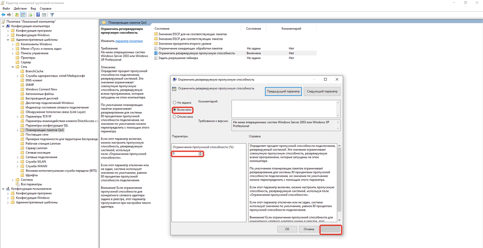This screenshot has height=248, width=483.
Task: Select Рабочая станция Lanman in tree
Action: [x=43, y=144]
